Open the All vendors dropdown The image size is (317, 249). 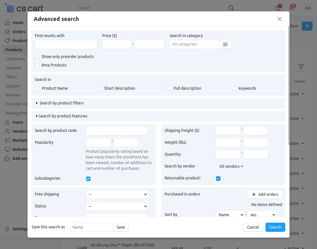(231, 166)
